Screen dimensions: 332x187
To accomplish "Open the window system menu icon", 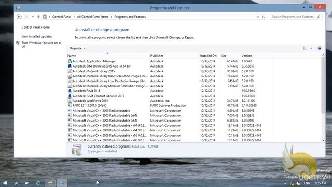I will coord(18,8).
